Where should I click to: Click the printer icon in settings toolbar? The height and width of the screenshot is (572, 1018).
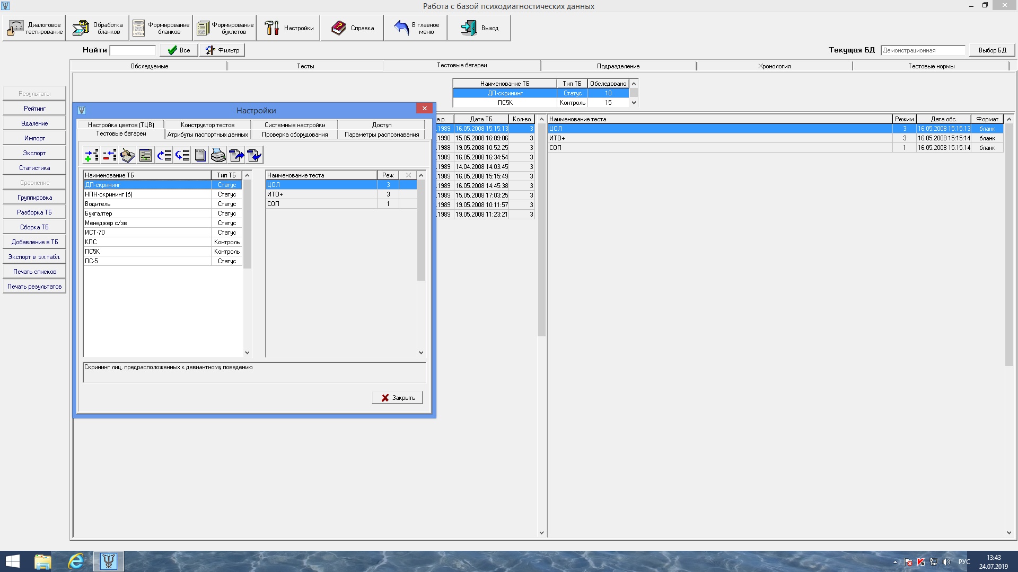coord(218,155)
